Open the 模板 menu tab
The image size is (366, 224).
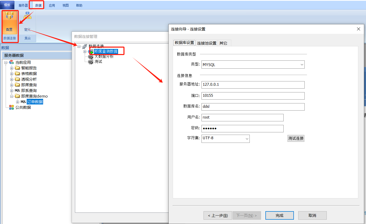pos(7,5)
